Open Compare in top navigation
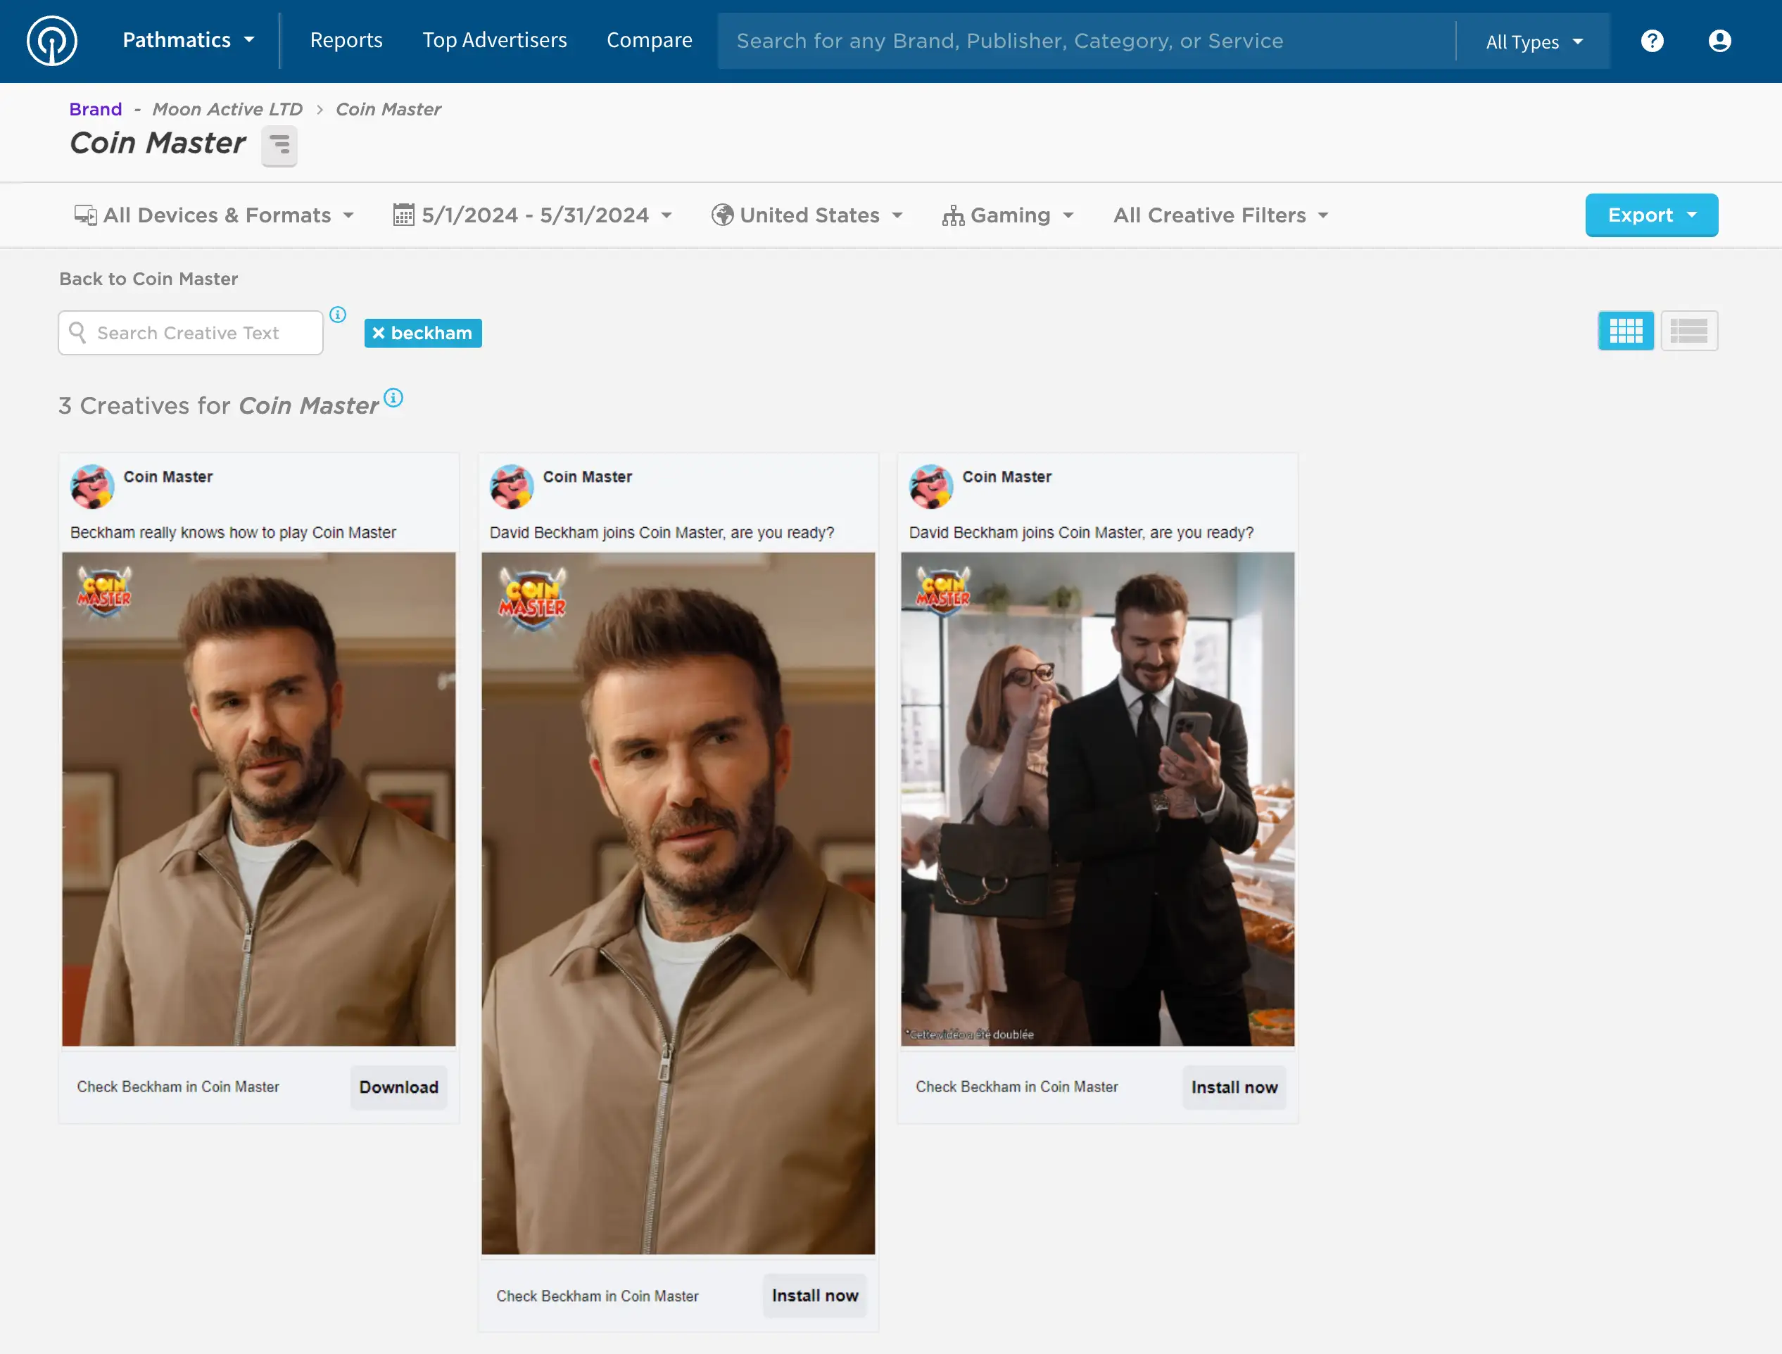 650,40
